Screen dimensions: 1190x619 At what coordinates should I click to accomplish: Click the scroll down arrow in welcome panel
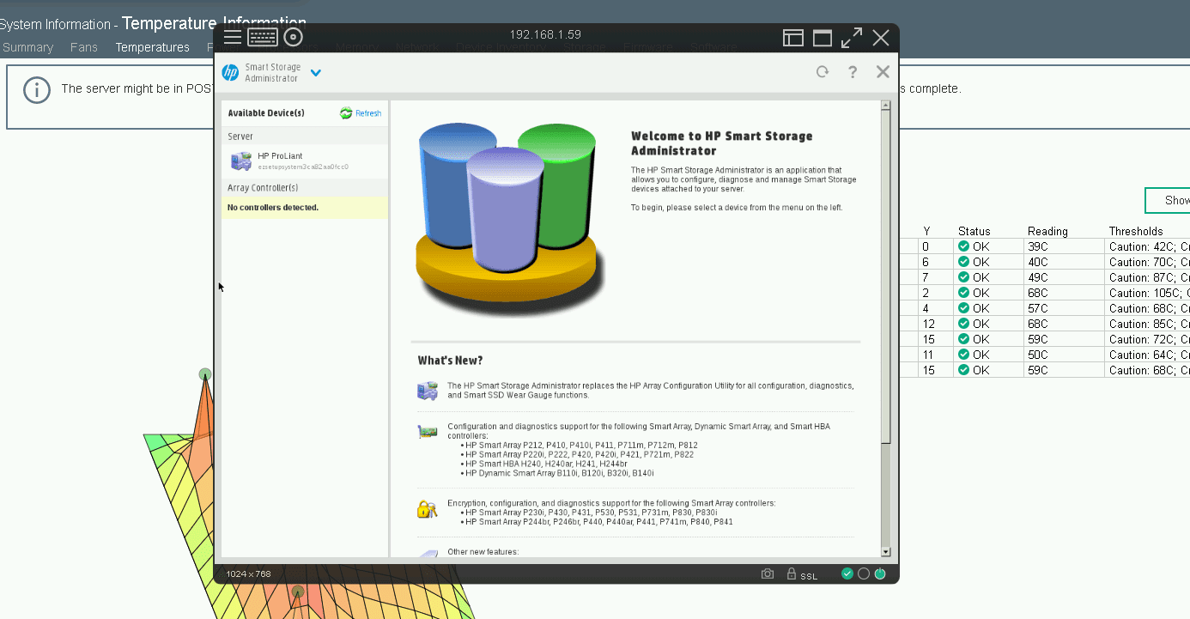click(x=886, y=552)
